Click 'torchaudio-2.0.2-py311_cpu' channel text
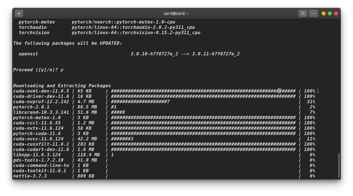 click(158, 27)
